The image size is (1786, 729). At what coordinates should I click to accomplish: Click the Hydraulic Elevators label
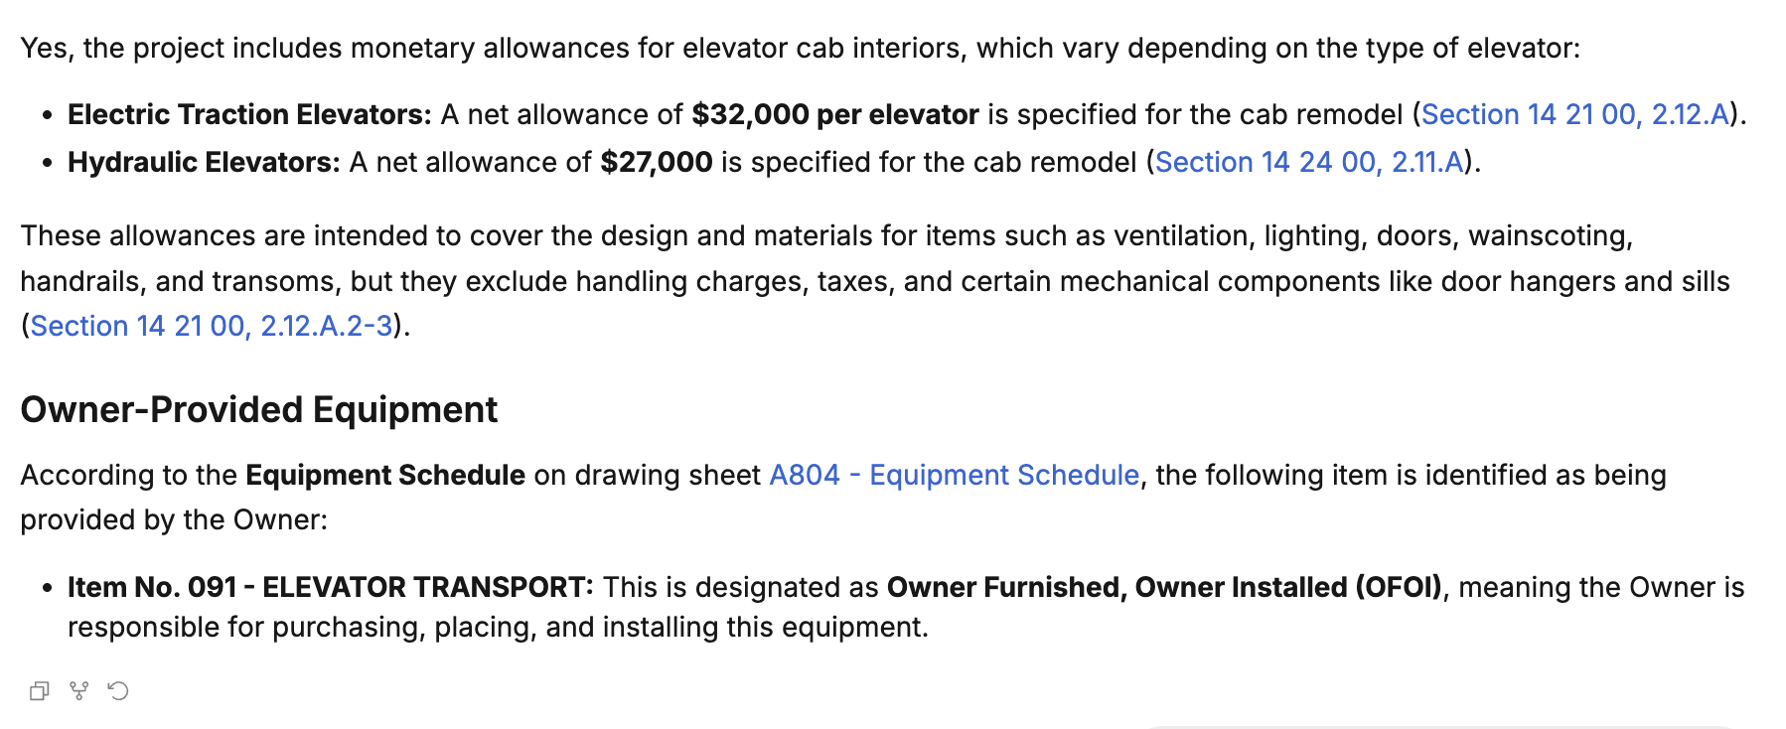pyautogui.click(x=204, y=162)
